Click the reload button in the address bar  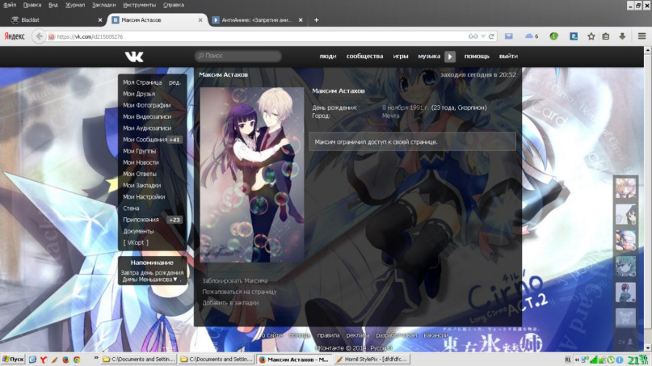coord(491,36)
